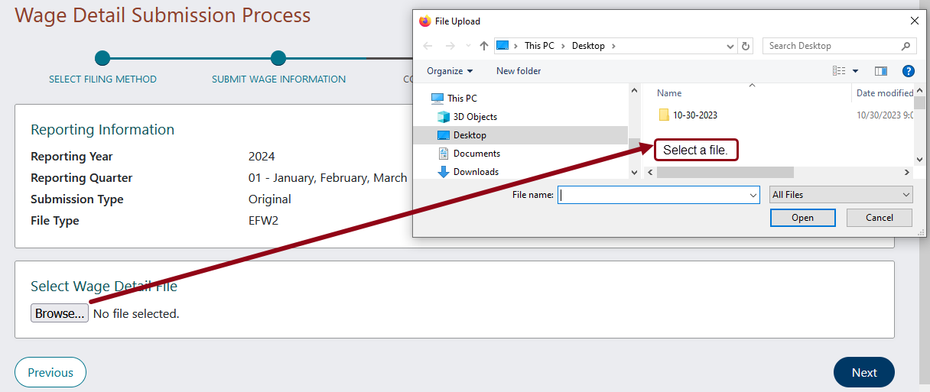Click the Back navigation arrow
930x392 pixels.
428,46
